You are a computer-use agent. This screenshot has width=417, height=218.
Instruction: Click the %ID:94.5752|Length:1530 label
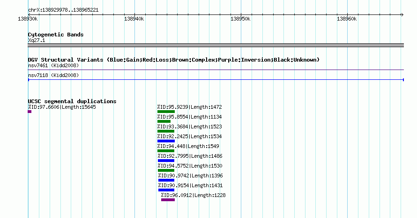[190, 166]
